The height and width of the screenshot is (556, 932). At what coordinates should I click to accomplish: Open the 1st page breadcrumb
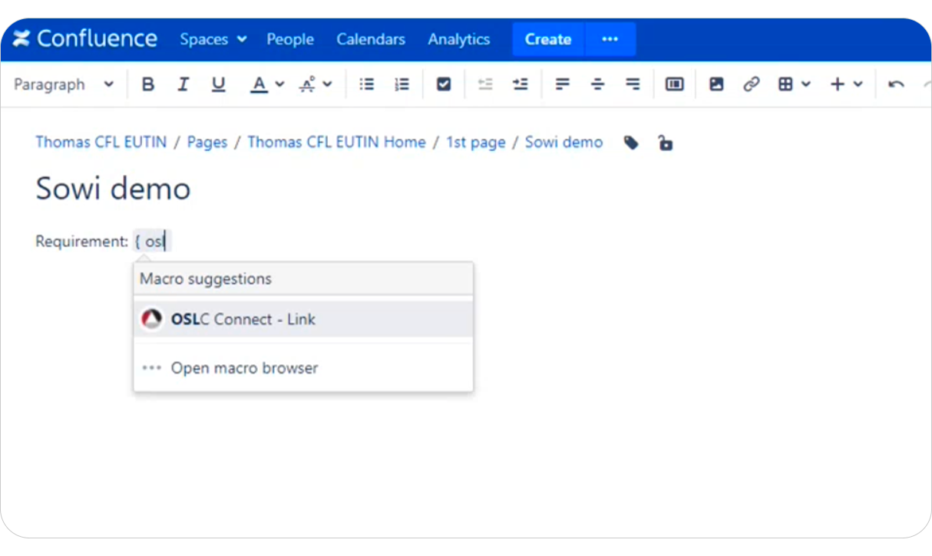pyautogui.click(x=476, y=143)
